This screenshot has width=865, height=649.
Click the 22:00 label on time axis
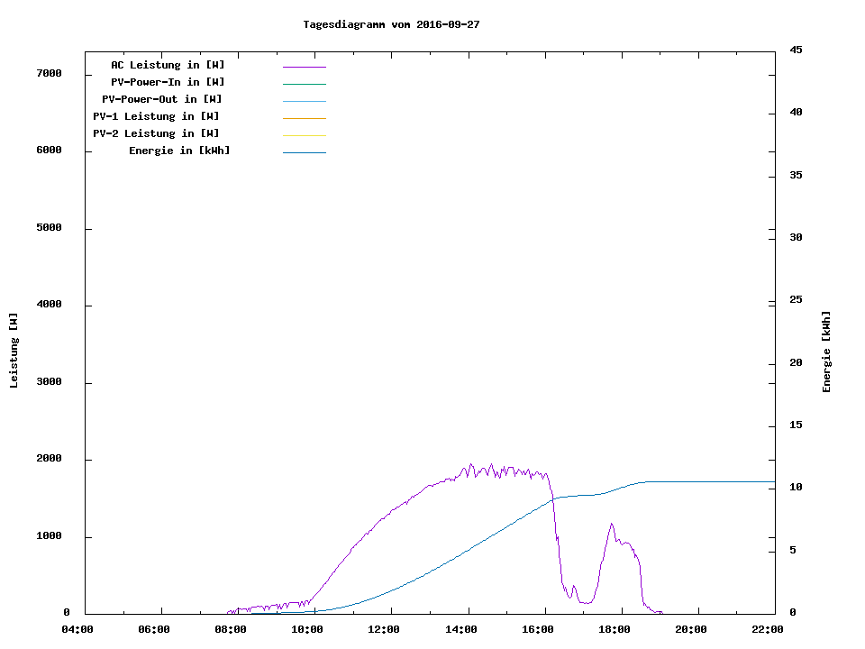click(x=768, y=629)
